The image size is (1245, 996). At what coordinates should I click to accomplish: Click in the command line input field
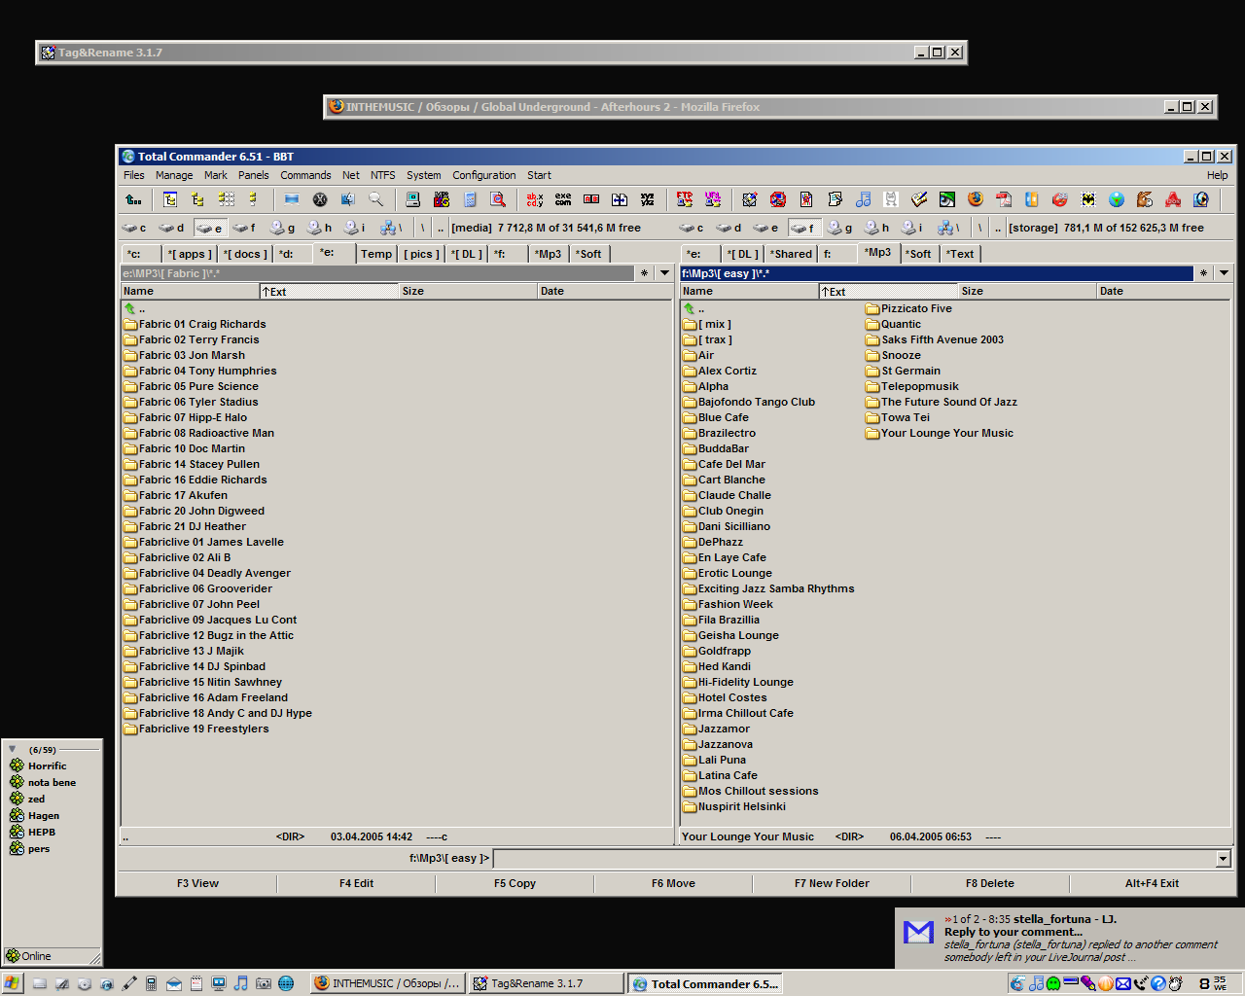854,859
